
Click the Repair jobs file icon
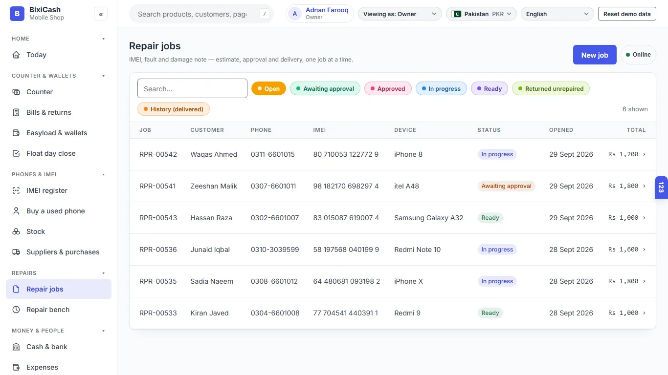click(x=16, y=289)
